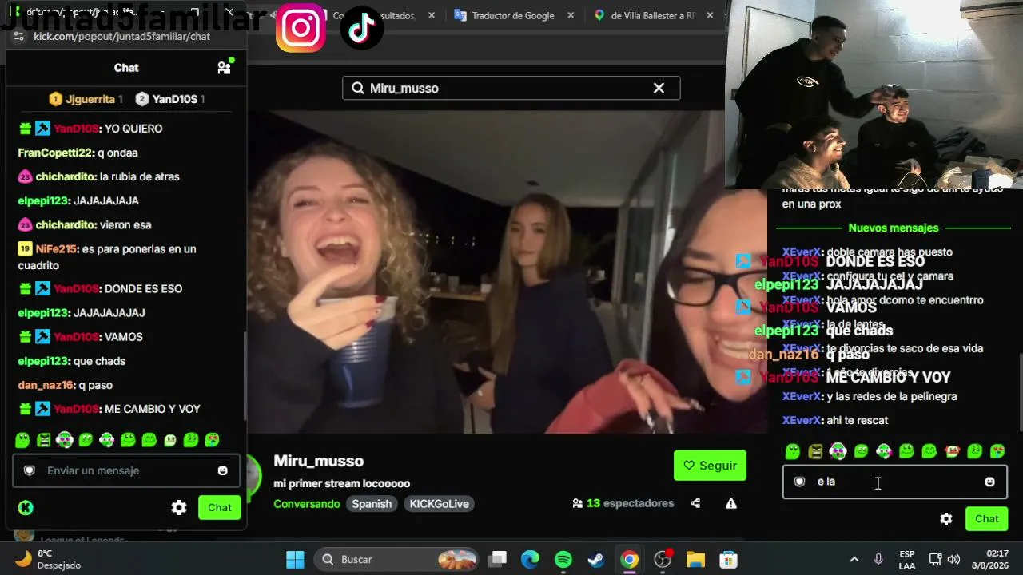Click the KICKGoLive tag

(x=439, y=504)
